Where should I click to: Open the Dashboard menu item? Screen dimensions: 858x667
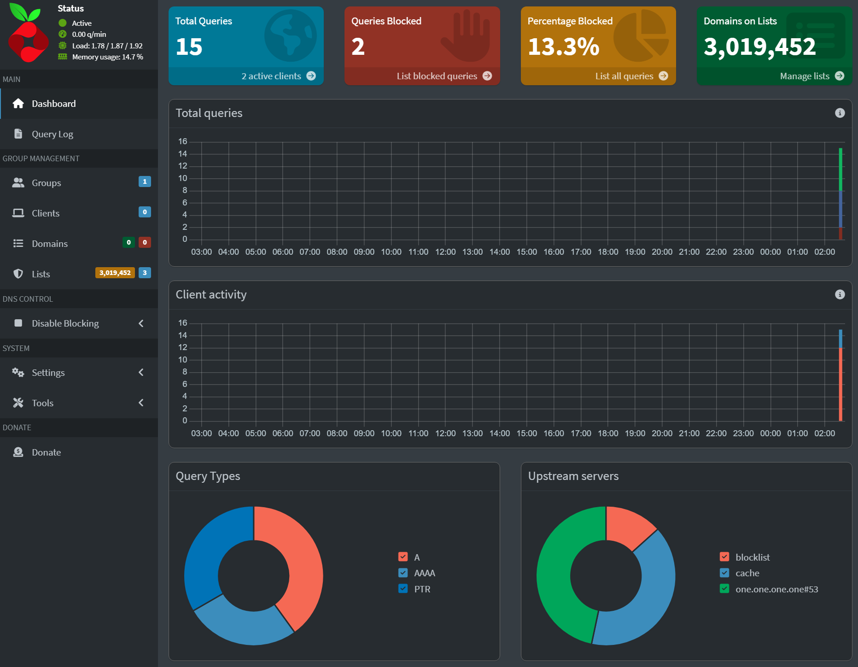(79, 104)
